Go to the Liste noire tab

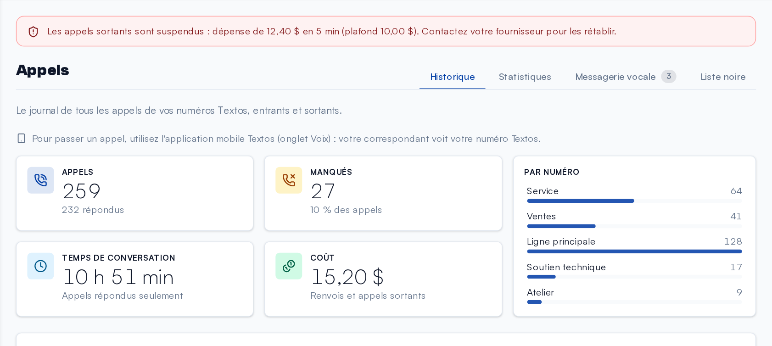(723, 77)
